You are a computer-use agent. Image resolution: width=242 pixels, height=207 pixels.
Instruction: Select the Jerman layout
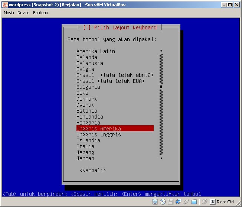tap(85, 158)
